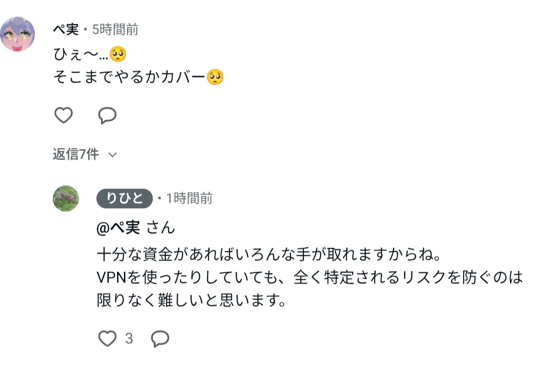Click the 1時間前 timestamp
Viewport: 560px width, 377px height.
(x=189, y=198)
